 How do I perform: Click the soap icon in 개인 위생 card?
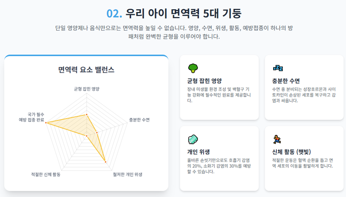tap(193, 139)
